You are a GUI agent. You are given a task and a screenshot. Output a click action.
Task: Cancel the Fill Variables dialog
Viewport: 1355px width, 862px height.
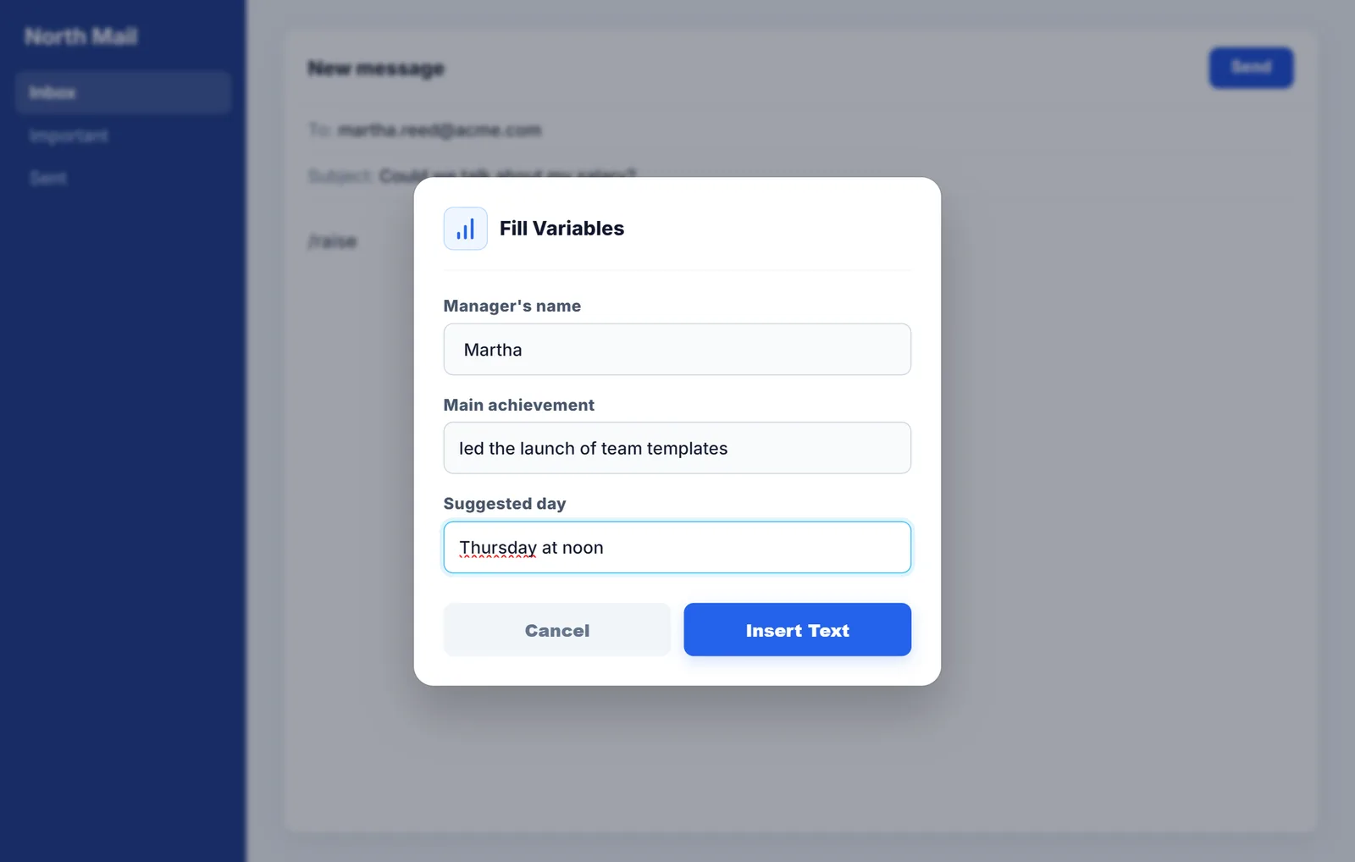(x=556, y=629)
